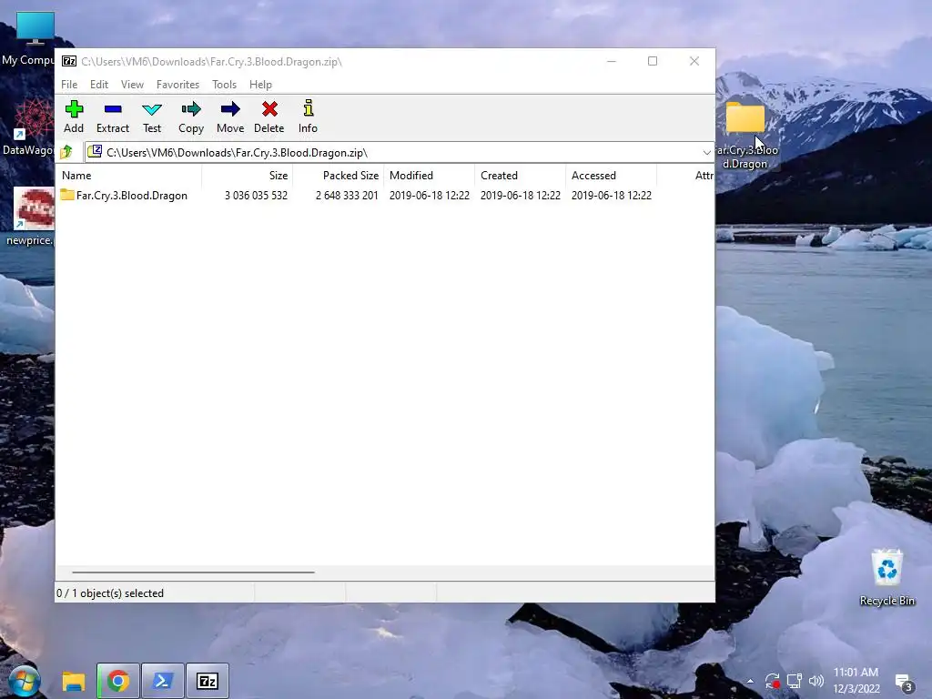The height and width of the screenshot is (699, 932).
Task: Click the network tray icon
Action: pos(794,681)
